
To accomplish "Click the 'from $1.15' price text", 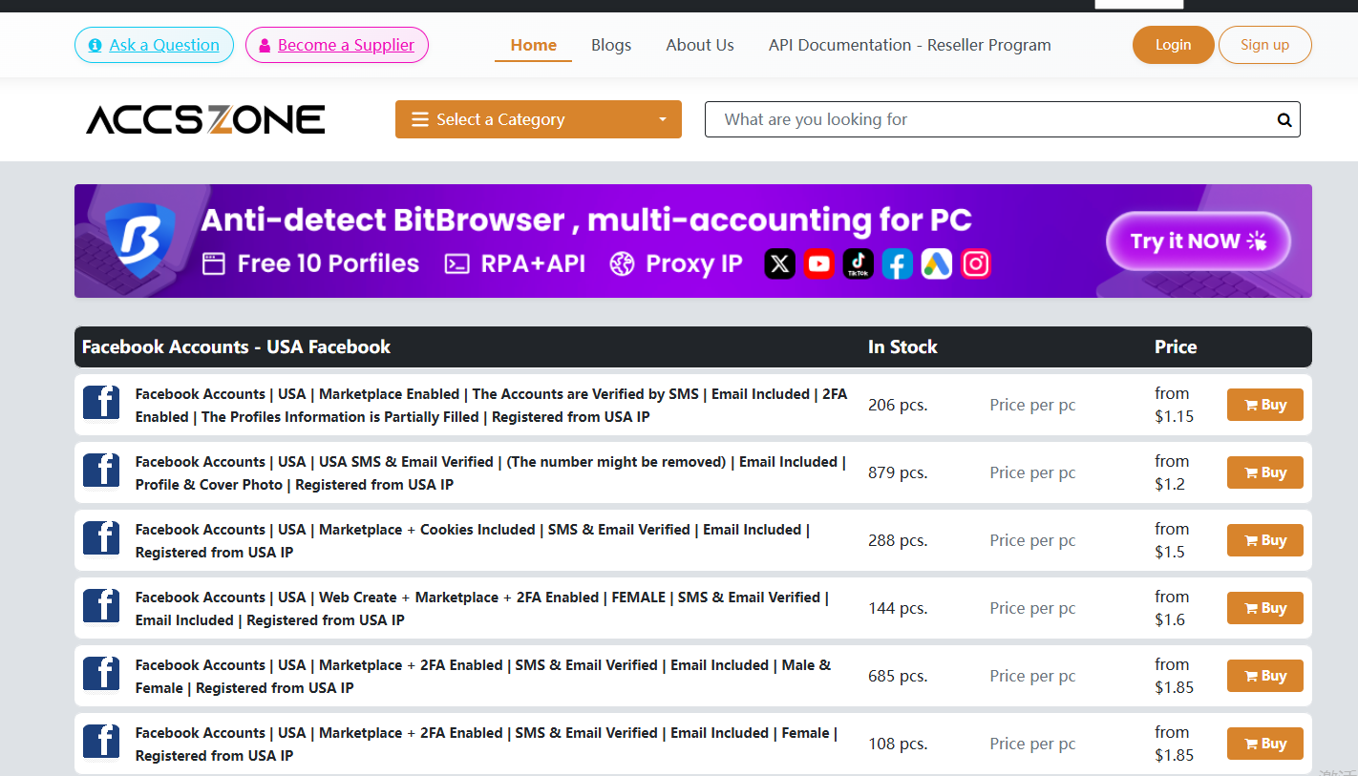I will coord(1175,405).
